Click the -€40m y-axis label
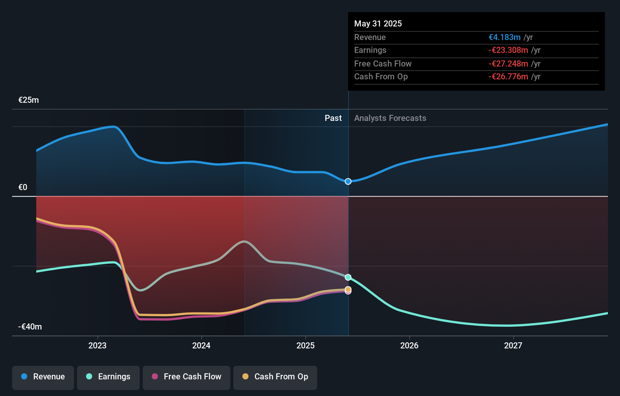620x396 pixels. coord(30,327)
